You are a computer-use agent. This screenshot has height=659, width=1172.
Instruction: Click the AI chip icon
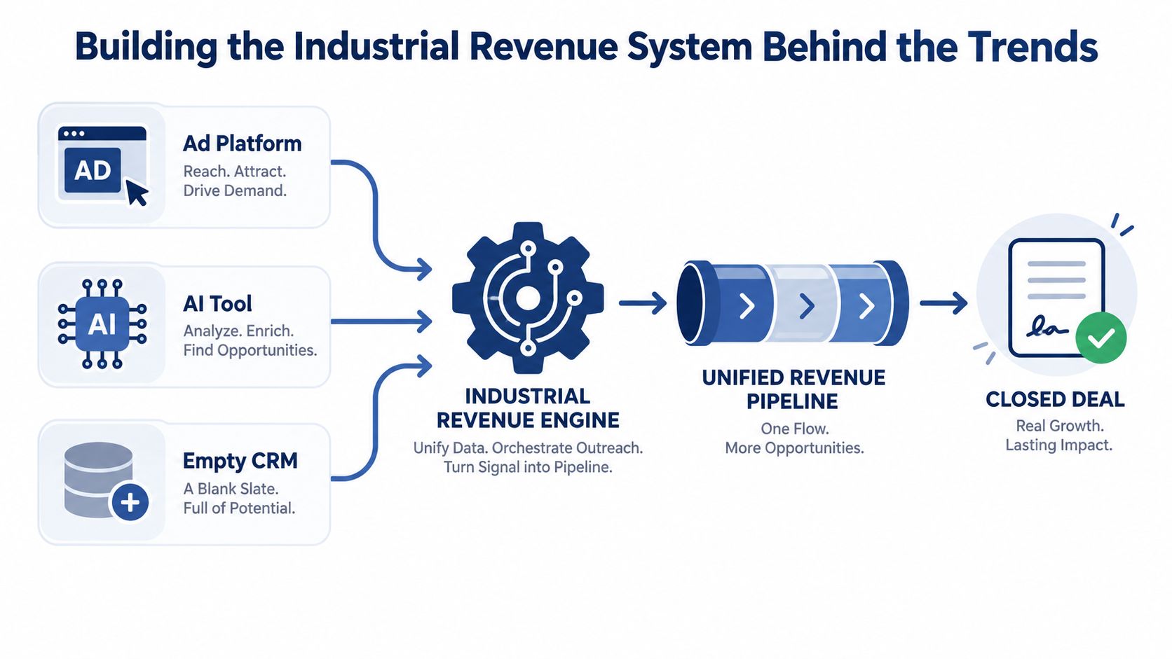point(102,324)
